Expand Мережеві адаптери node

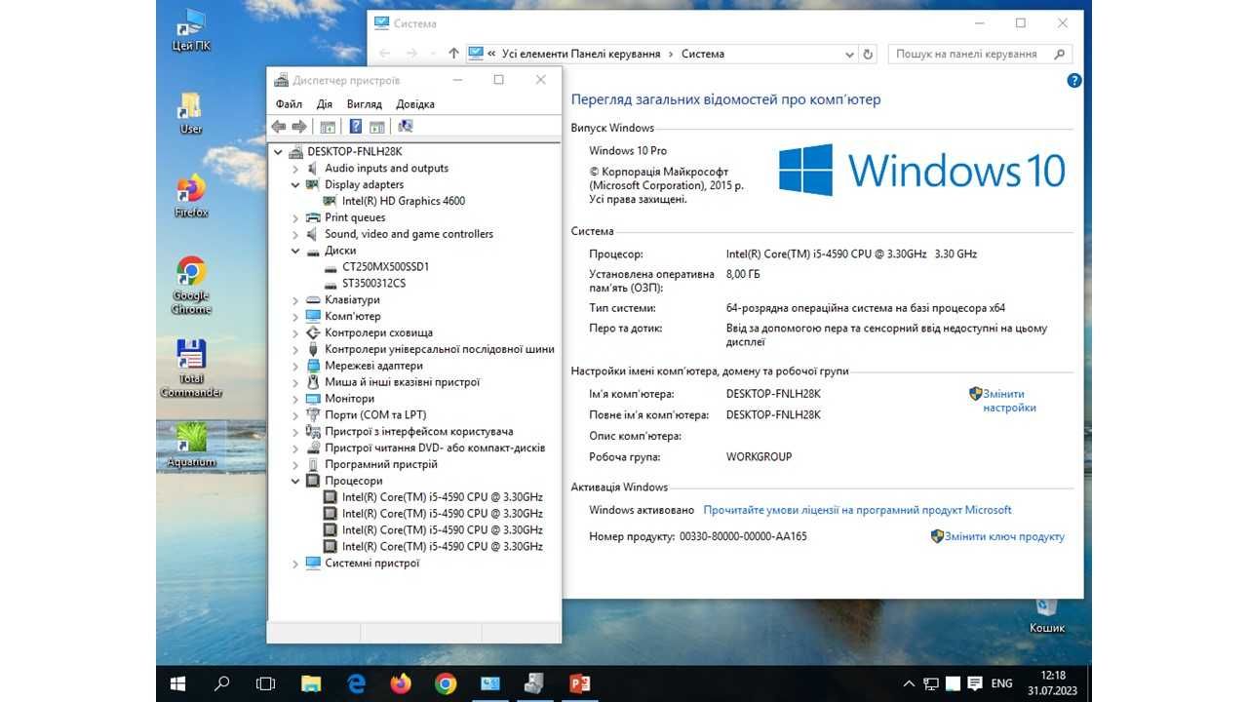[295, 366]
